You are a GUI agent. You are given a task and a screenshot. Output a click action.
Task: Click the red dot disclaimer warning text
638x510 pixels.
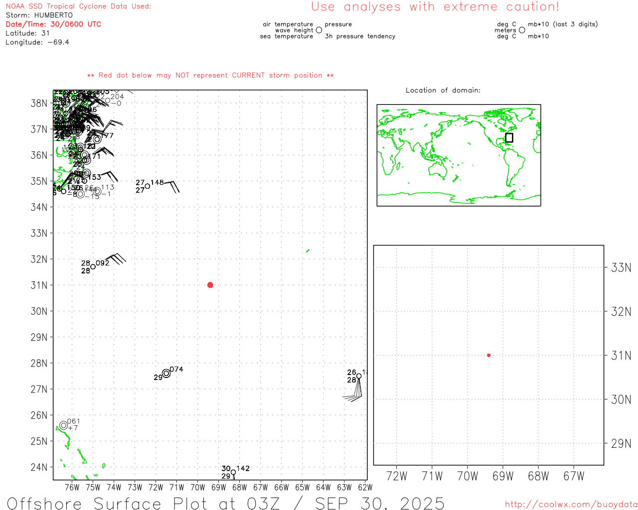coord(210,75)
